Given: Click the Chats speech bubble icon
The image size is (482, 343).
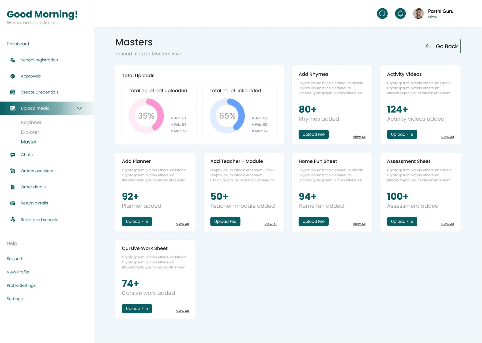Looking at the screenshot, I should pos(13,155).
